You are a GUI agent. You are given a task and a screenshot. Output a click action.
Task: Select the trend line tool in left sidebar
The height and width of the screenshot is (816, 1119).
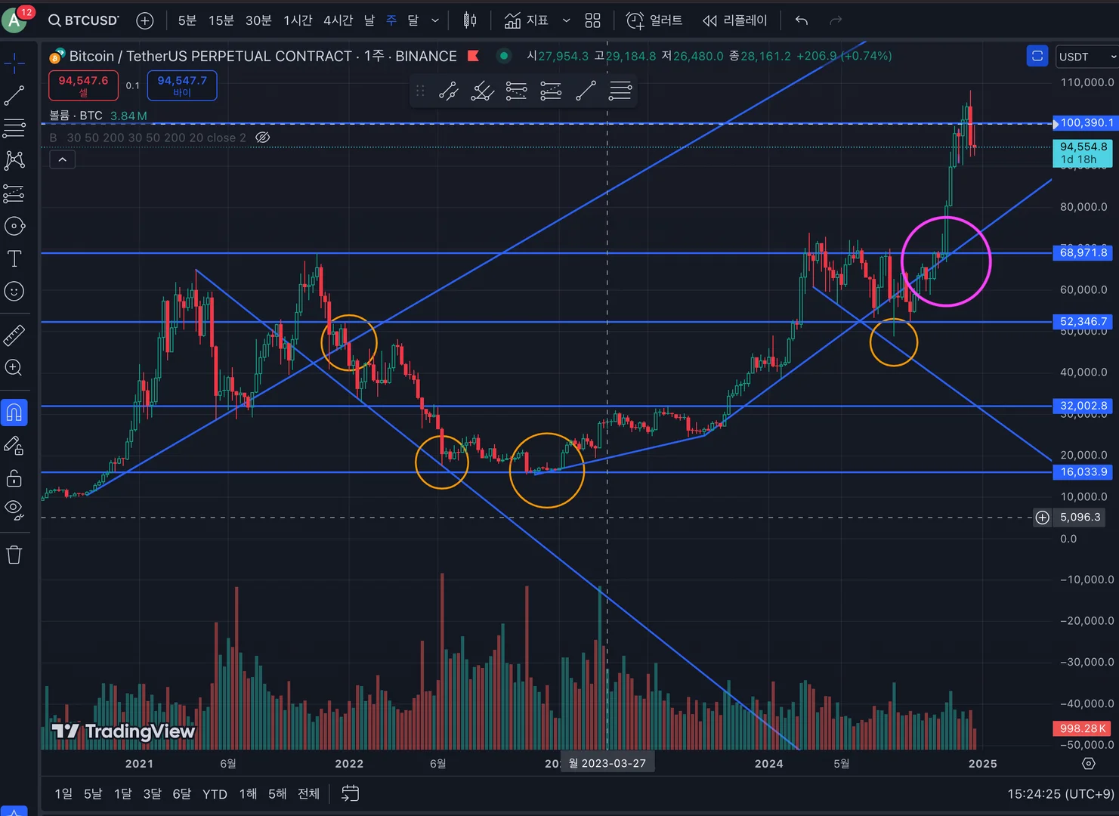(x=14, y=96)
